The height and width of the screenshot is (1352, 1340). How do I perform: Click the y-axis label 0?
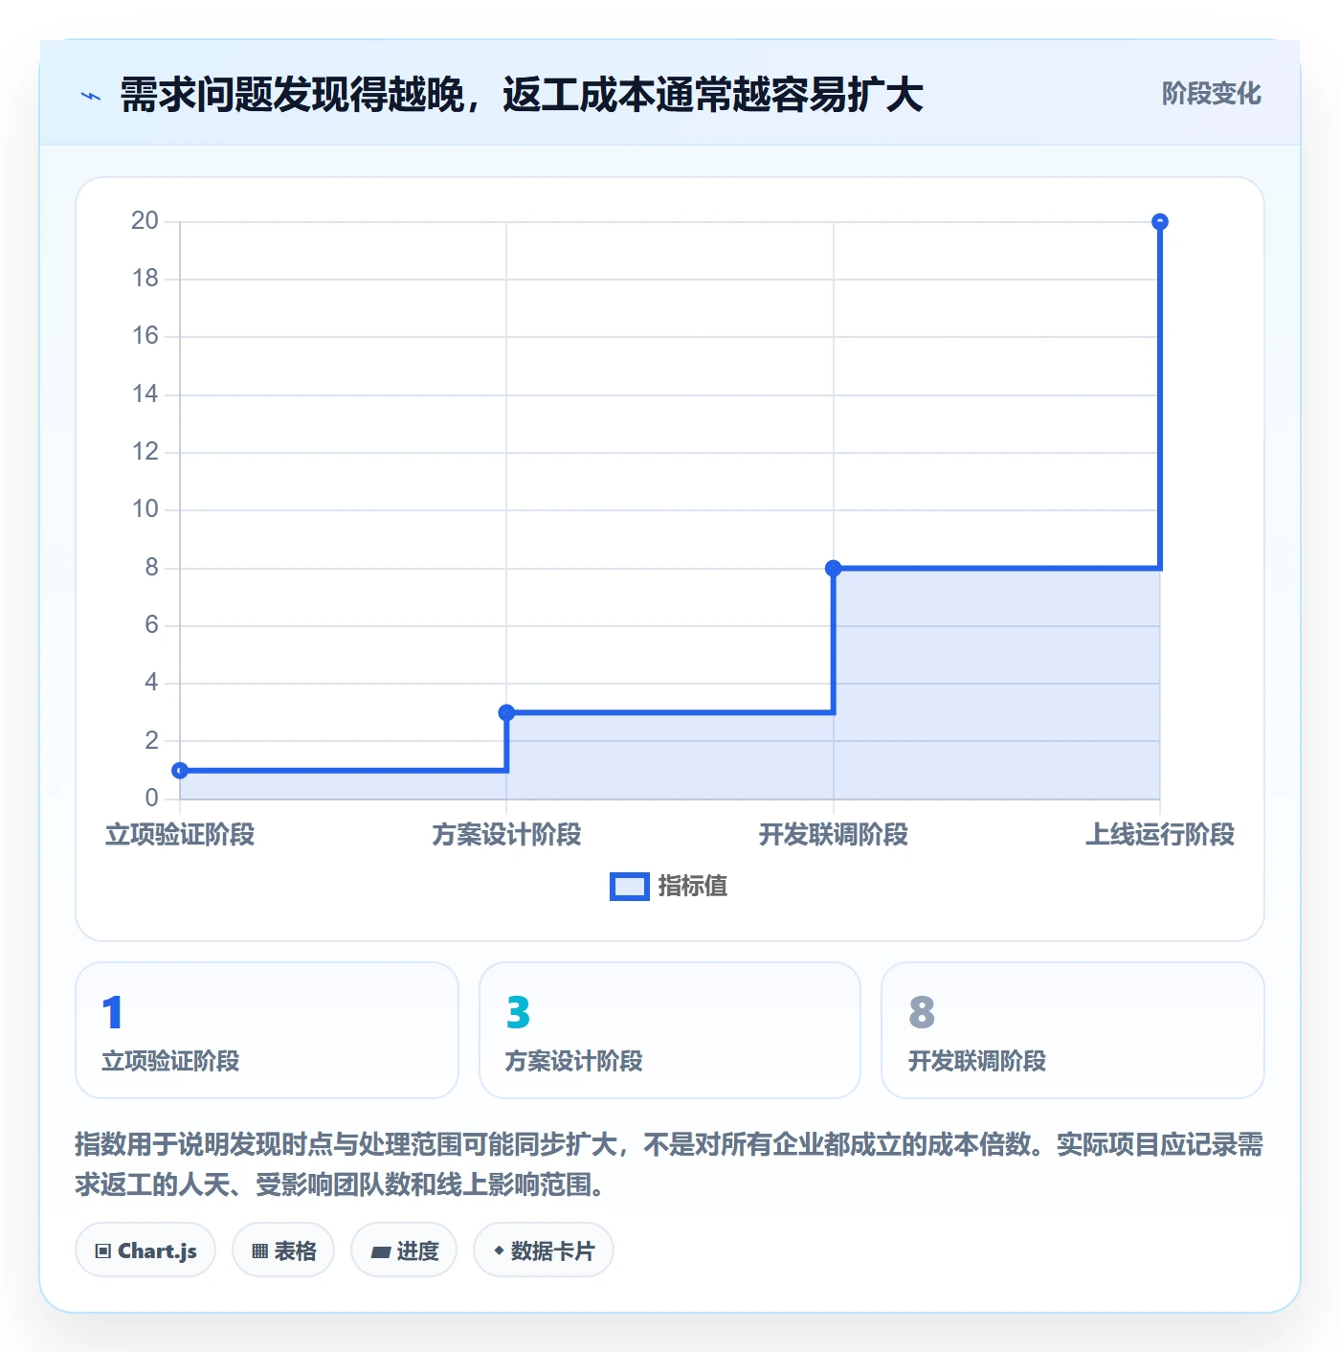151,798
